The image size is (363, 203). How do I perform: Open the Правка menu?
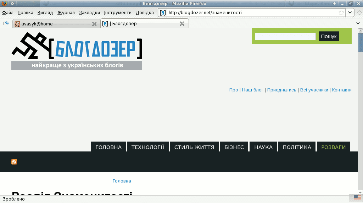[x=25, y=13]
